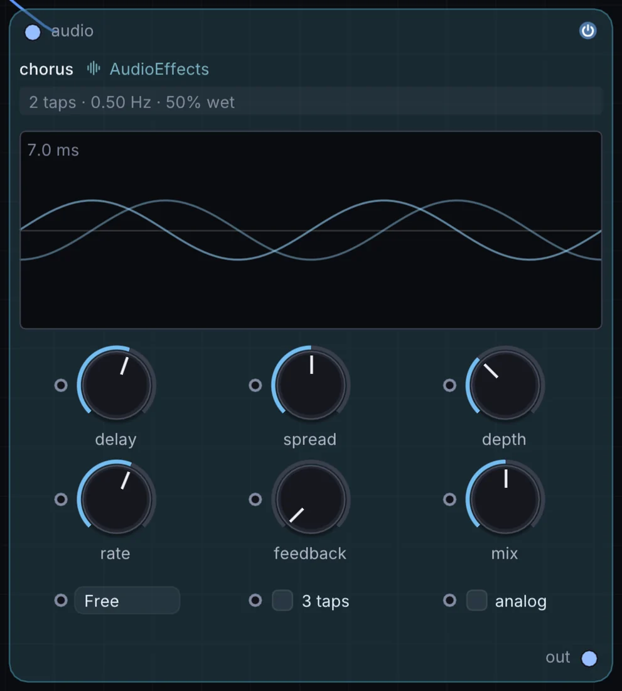
Task: Click the depth knob
Action: [505, 384]
